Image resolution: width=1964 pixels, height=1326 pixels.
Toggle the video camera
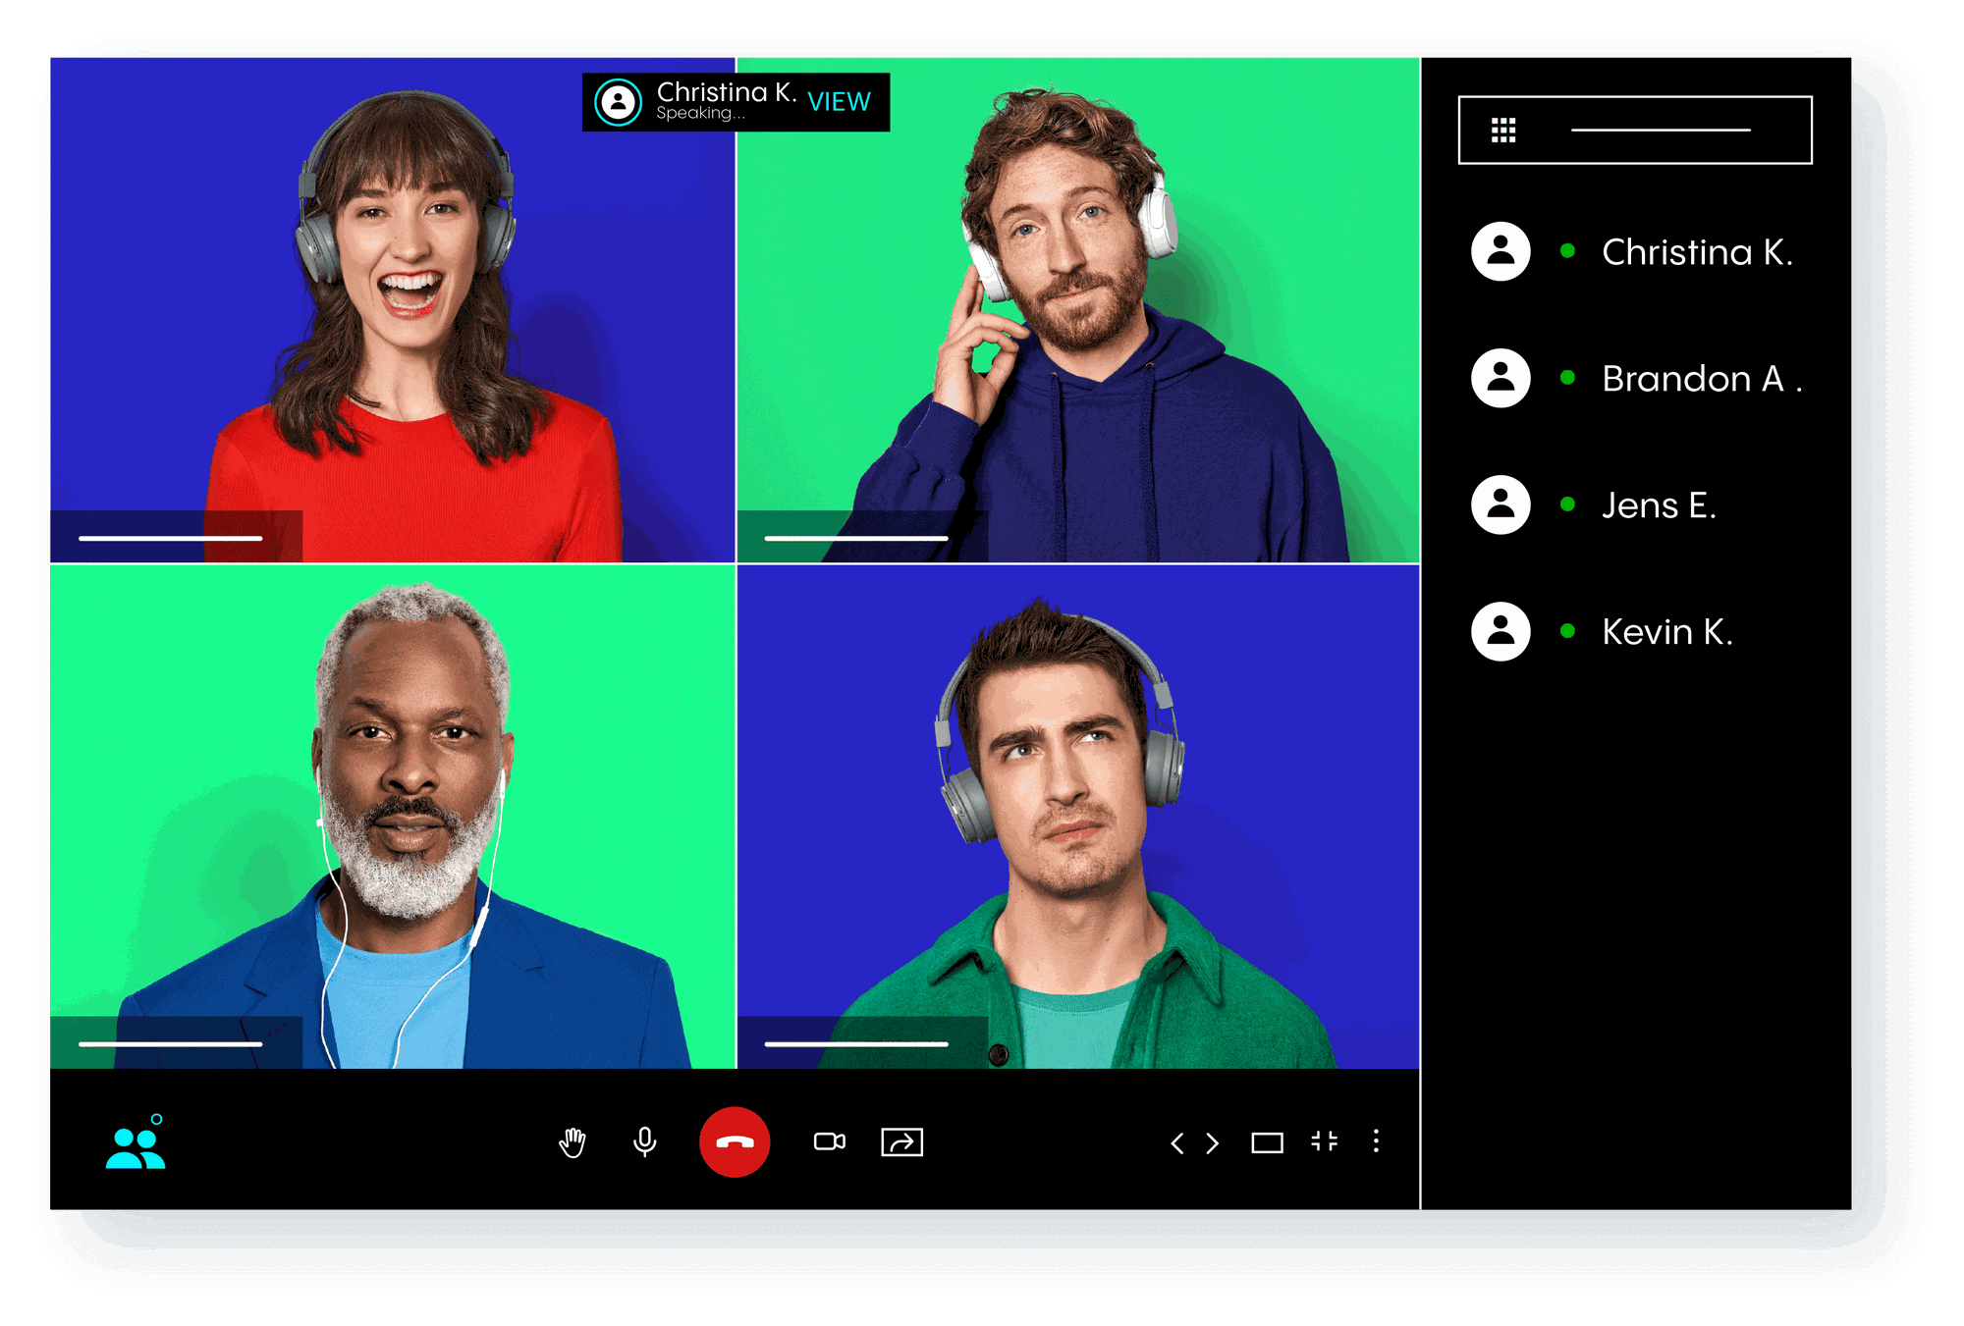(829, 1141)
